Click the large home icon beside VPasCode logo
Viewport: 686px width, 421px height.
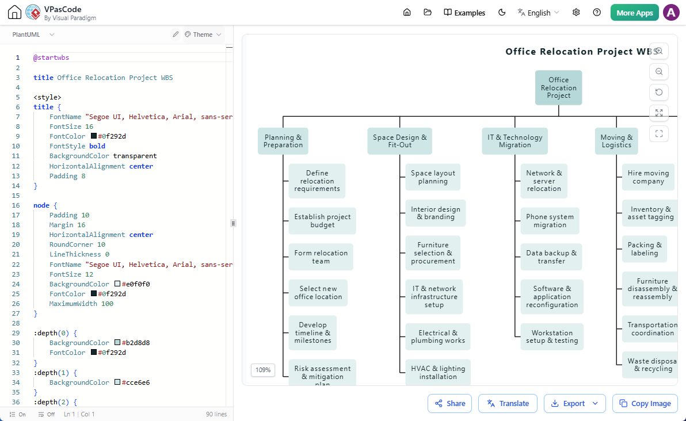pyautogui.click(x=14, y=12)
